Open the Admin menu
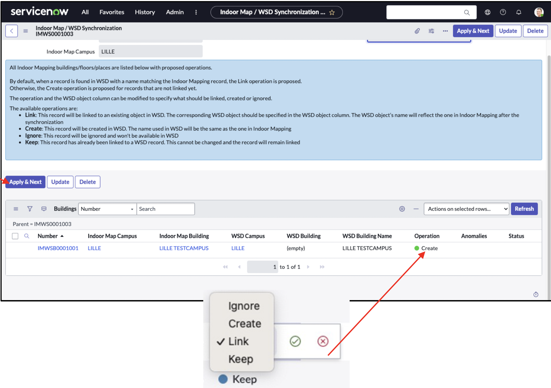The width and height of the screenshot is (551, 388). coord(175,12)
